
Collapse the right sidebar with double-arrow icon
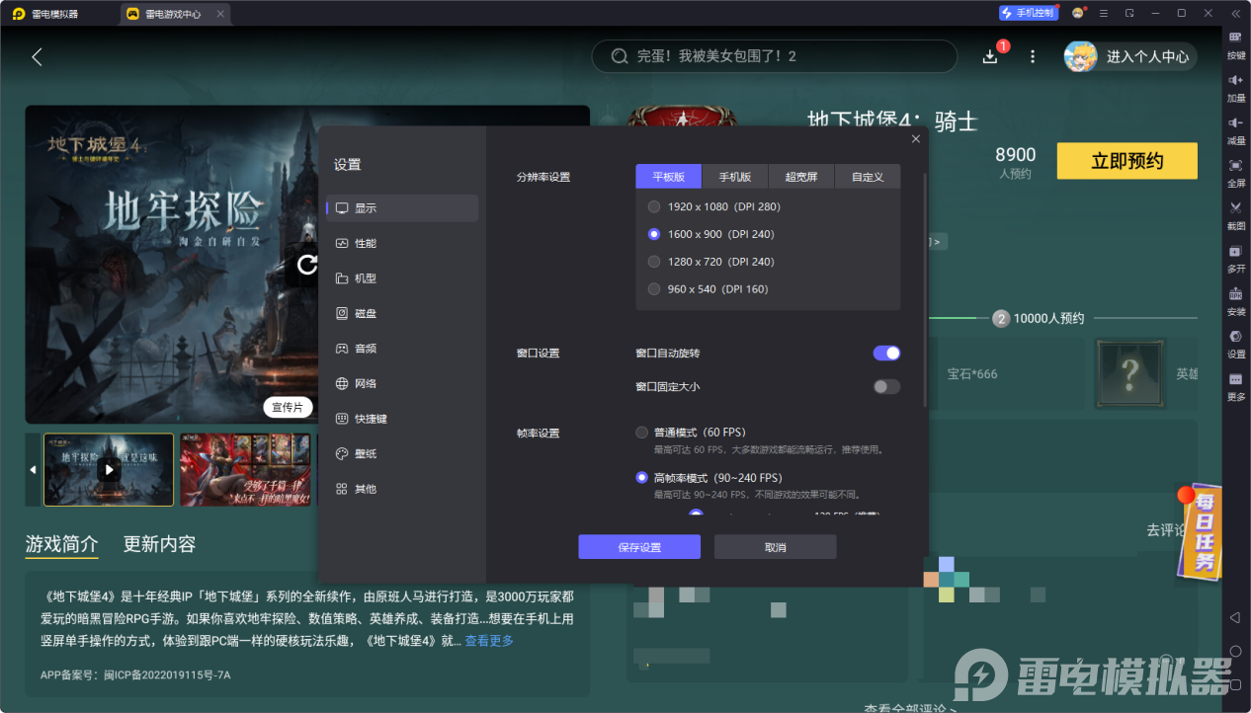click(x=1235, y=13)
